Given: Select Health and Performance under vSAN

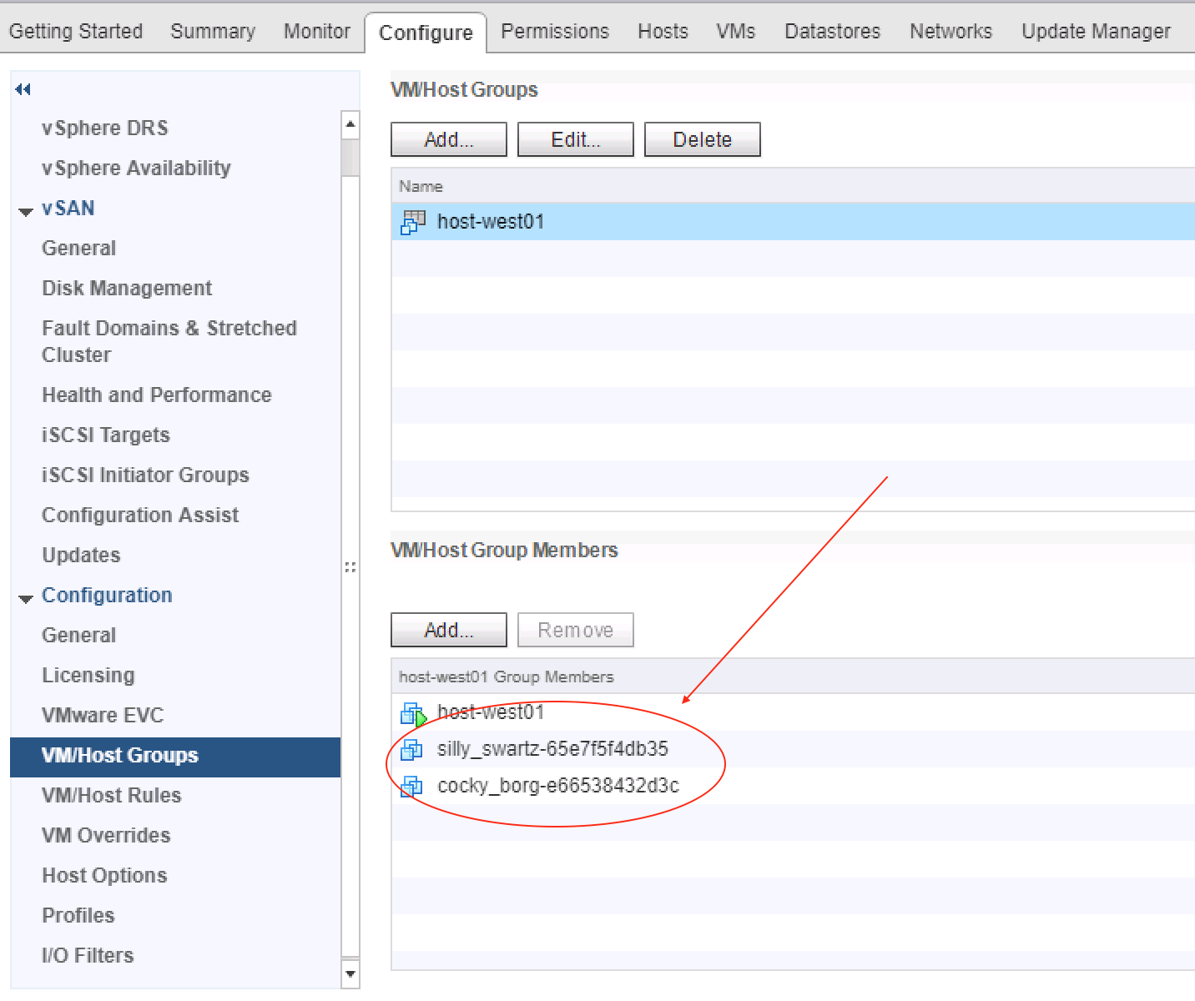Looking at the screenshot, I should tap(157, 395).
